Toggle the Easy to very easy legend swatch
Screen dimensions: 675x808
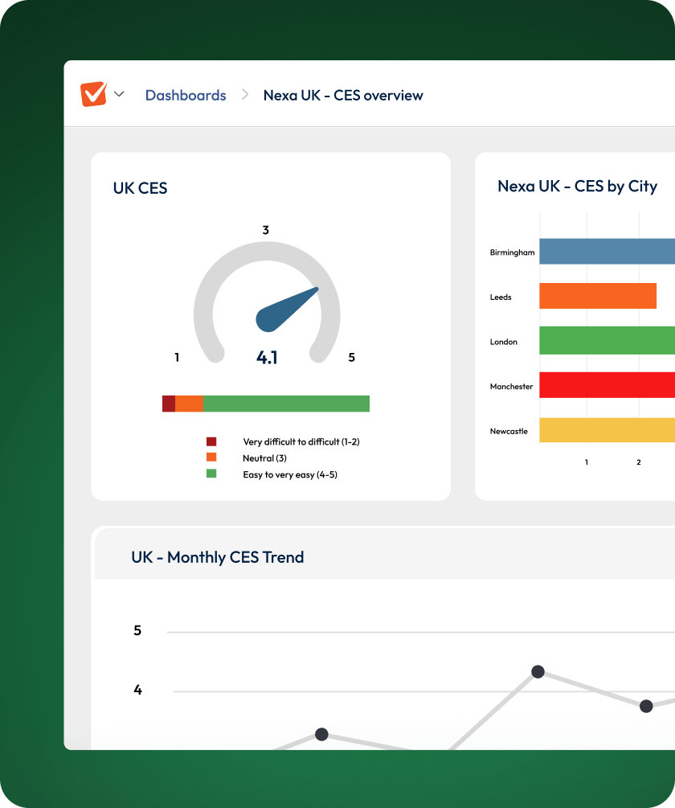point(211,474)
